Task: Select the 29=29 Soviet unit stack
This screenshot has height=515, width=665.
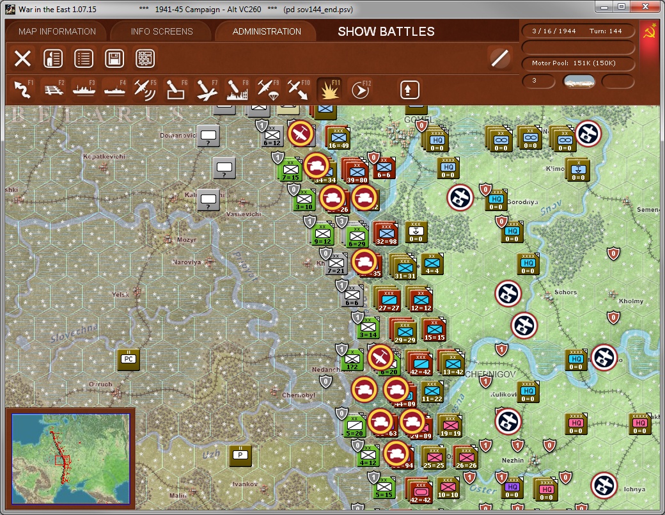Action: [x=405, y=332]
